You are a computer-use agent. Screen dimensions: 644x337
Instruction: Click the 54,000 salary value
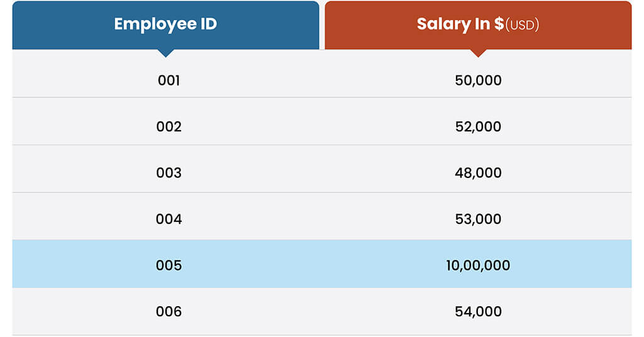[478, 312]
